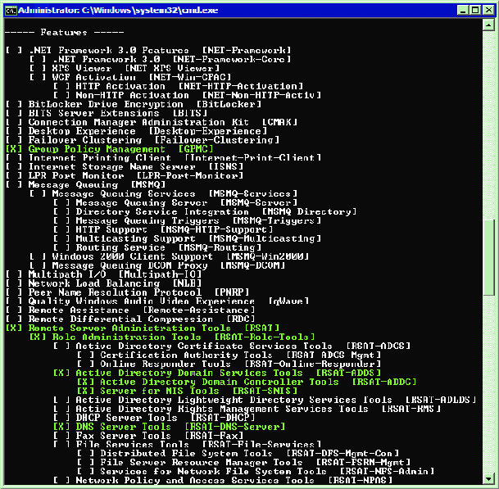Click 'DHCP Server Tools' line

pyautogui.click(x=154, y=418)
